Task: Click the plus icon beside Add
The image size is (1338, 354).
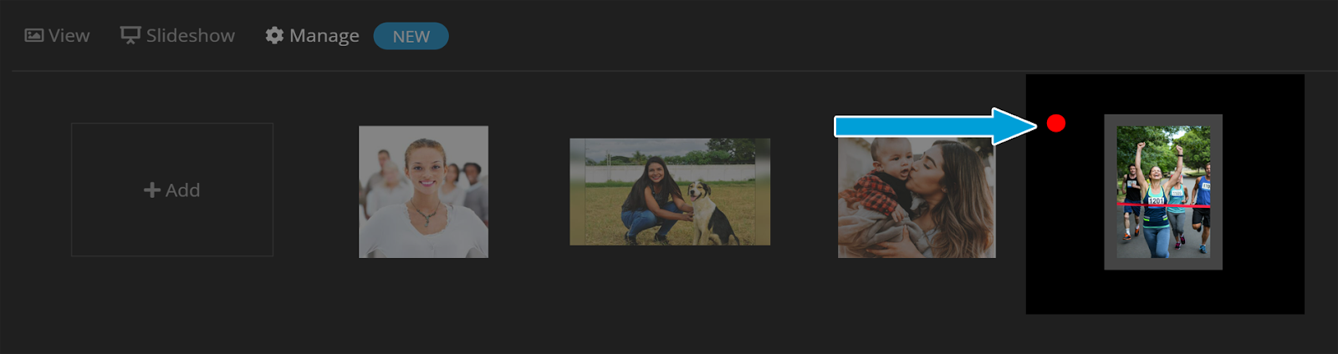Action: pos(152,190)
